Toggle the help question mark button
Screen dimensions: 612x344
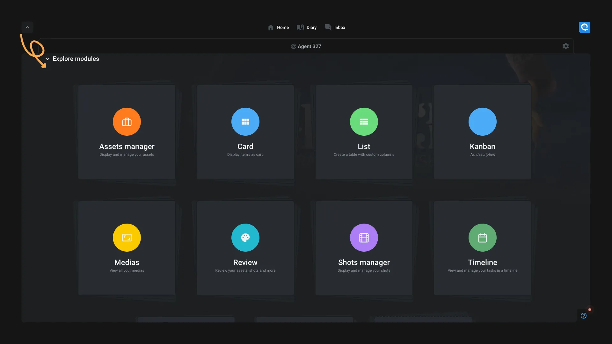tap(584, 316)
